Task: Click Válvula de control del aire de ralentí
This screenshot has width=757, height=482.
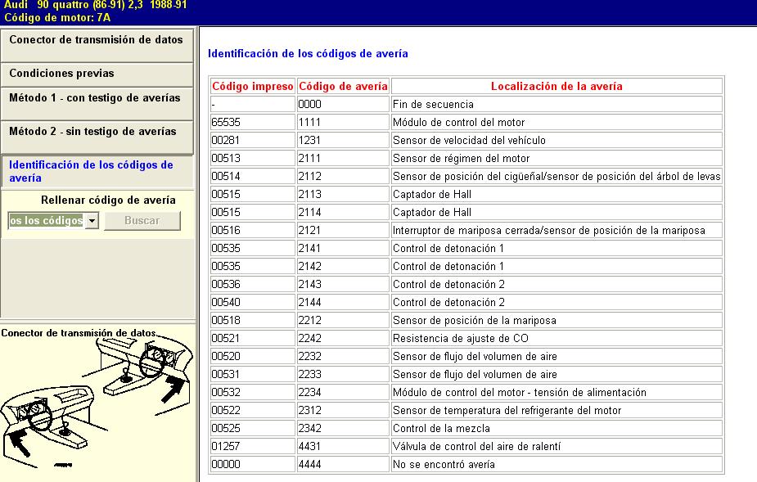Action: (x=476, y=446)
